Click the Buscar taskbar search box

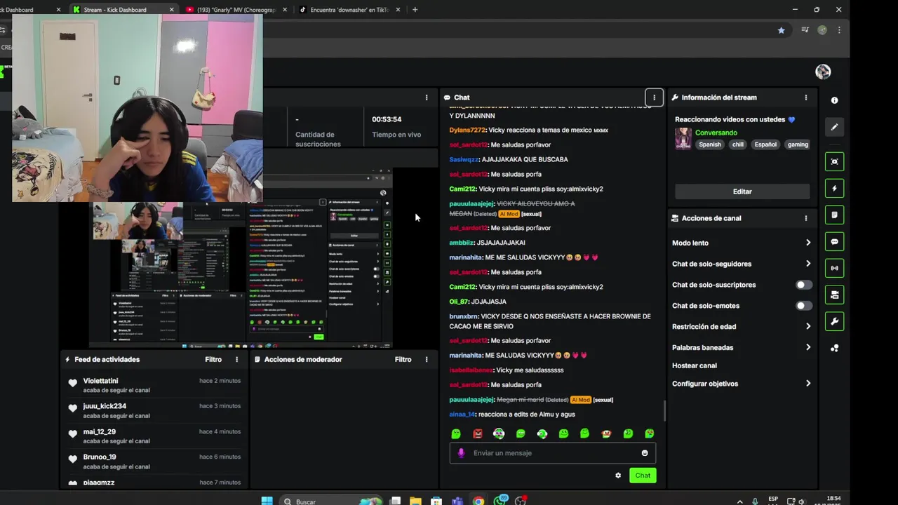pyautogui.click(x=330, y=501)
